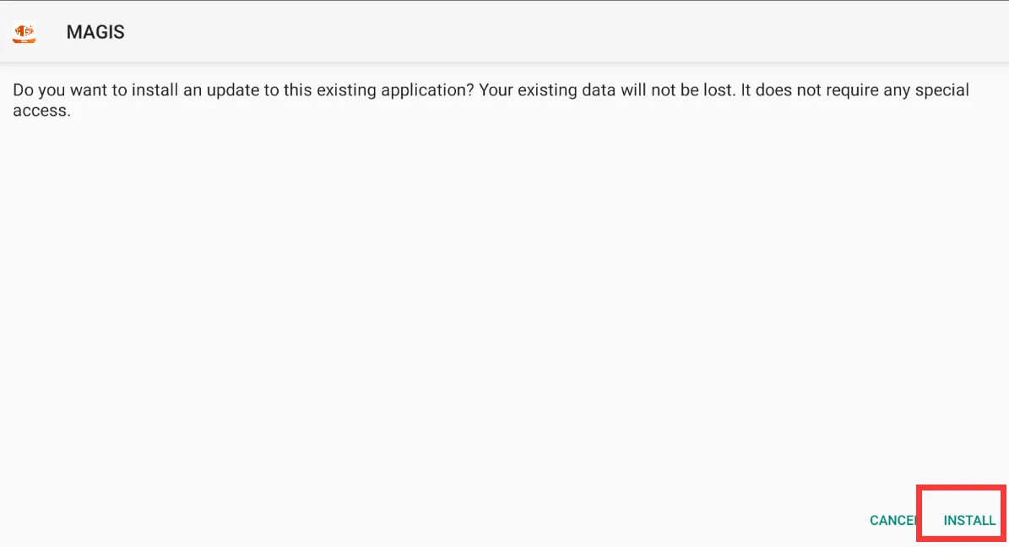The height and width of the screenshot is (547, 1009).
Task: Click the teal CANCEL label
Action: (x=892, y=521)
